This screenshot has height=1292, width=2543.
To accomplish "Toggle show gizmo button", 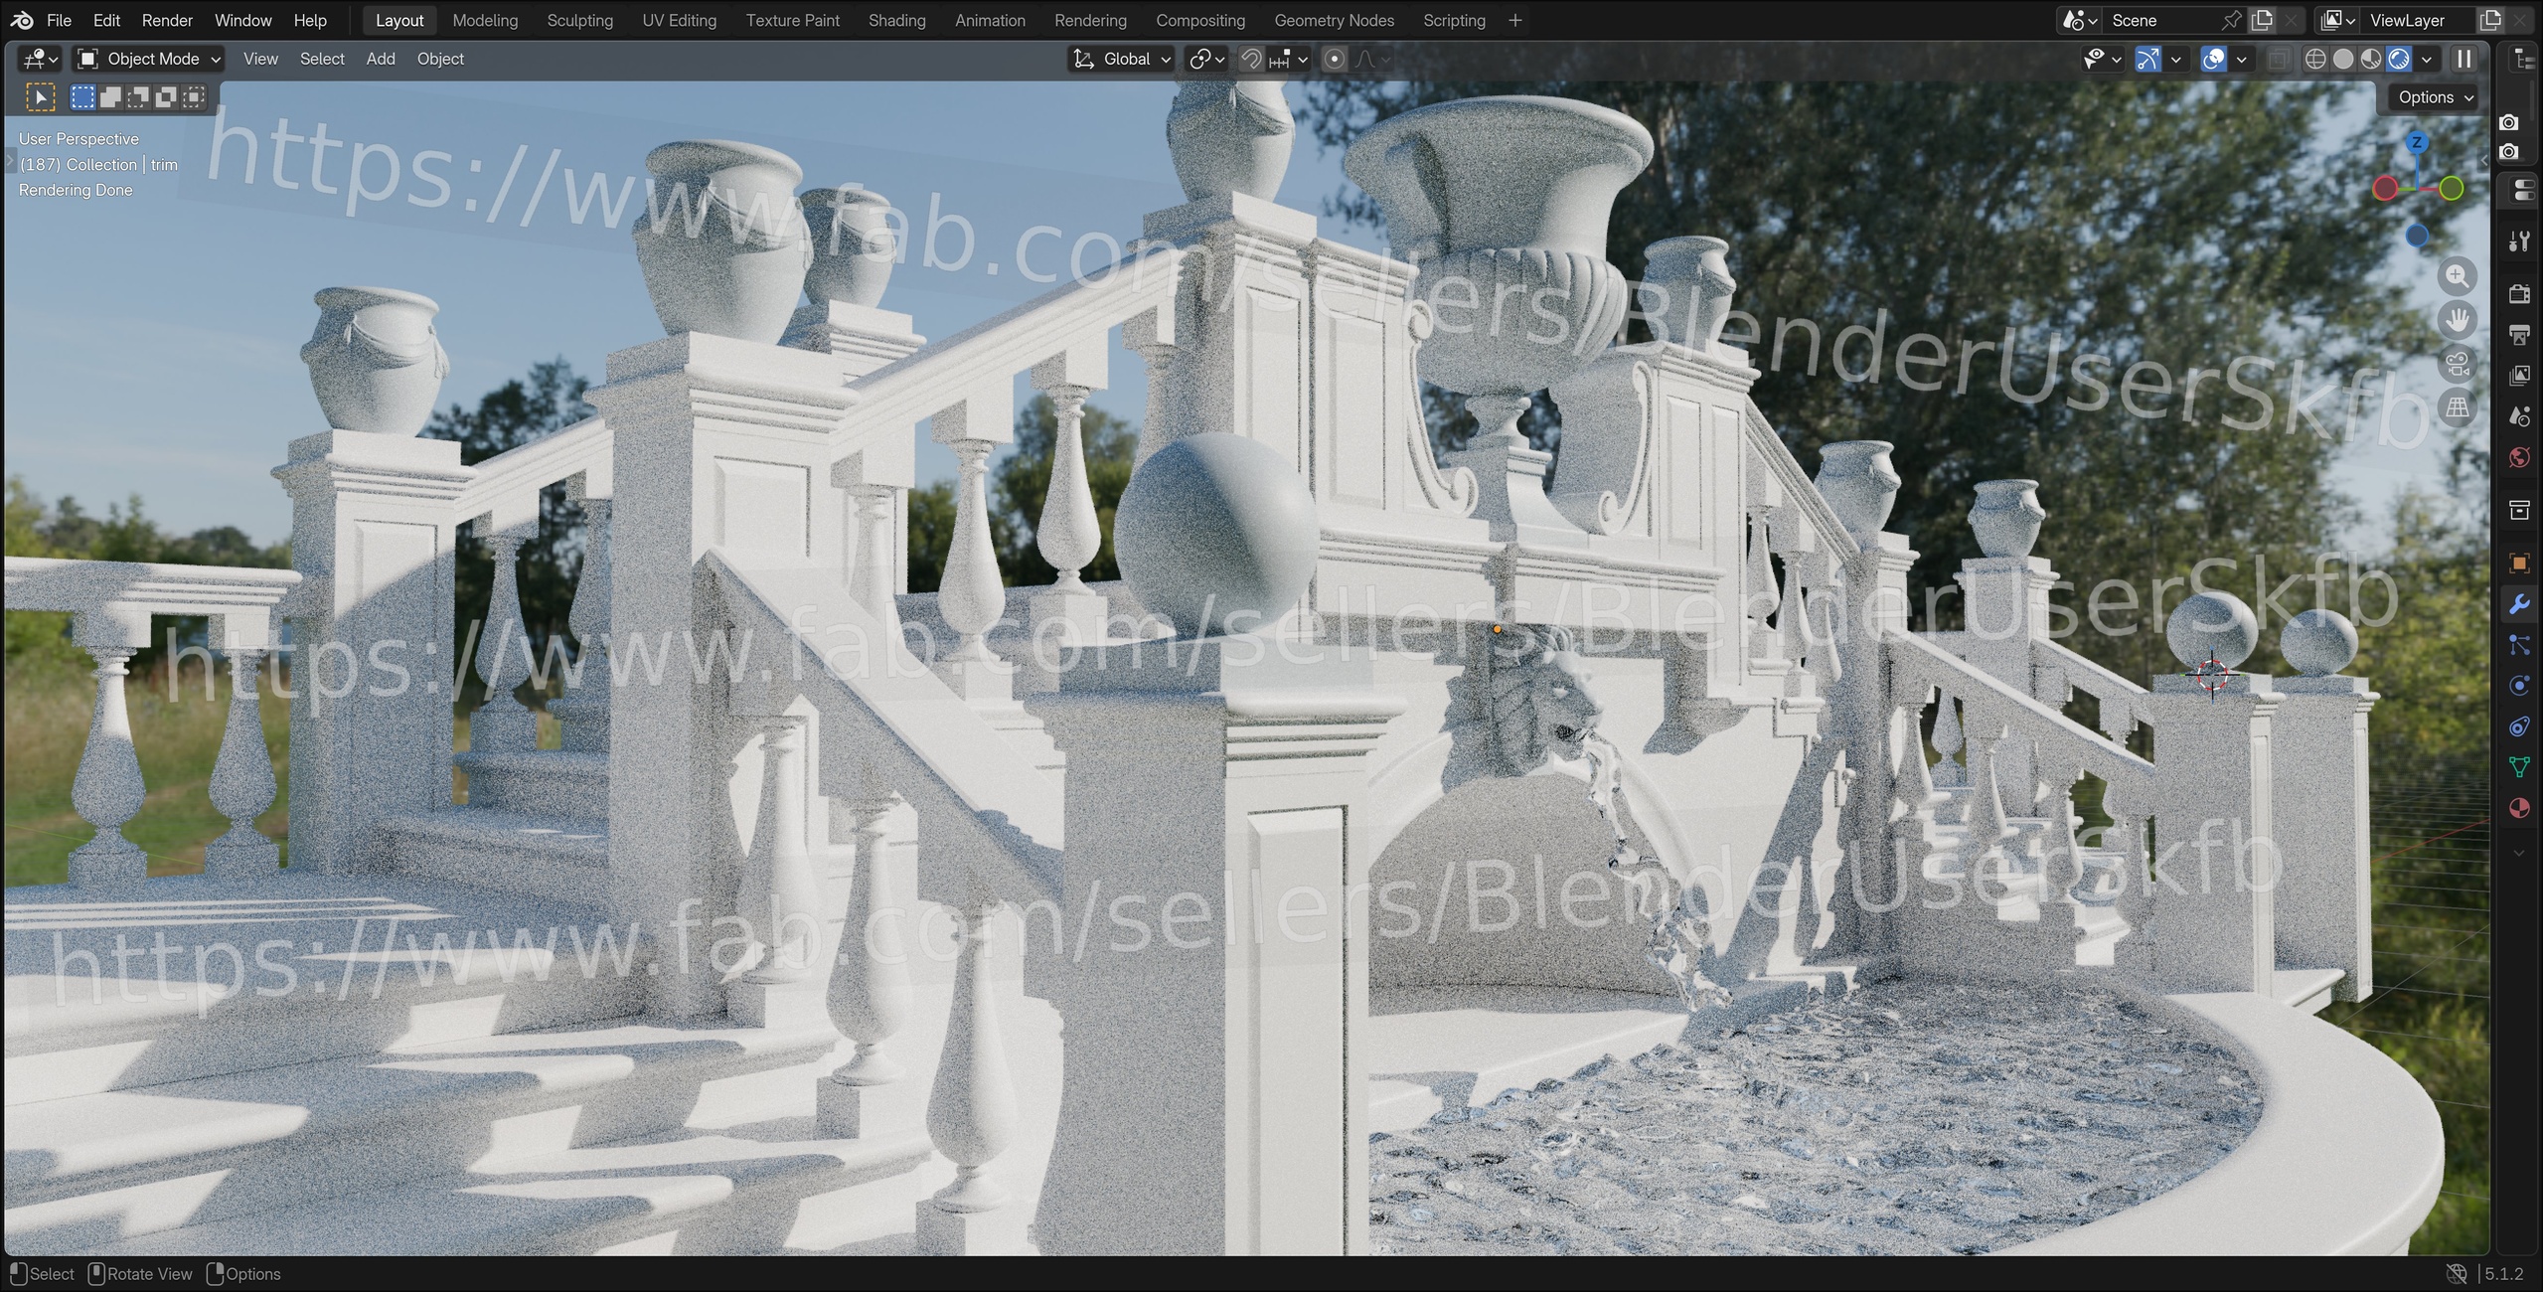I will [x=2147, y=60].
